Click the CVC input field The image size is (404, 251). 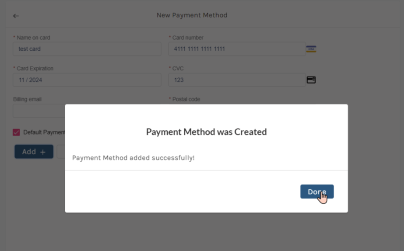(236, 80)
